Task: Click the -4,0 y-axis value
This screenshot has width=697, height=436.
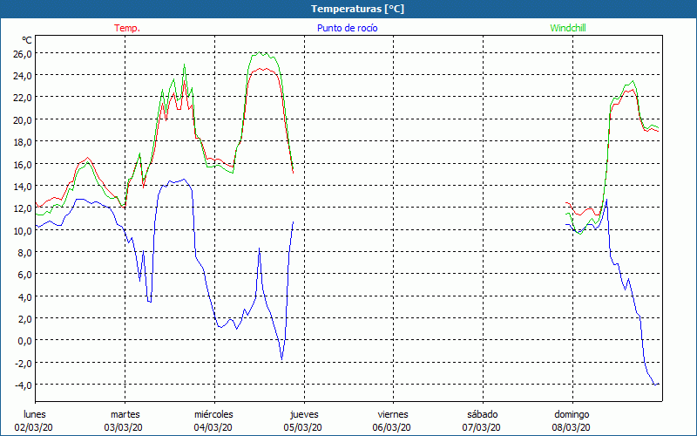Action: pyautogui.click(x=24, y=385)
